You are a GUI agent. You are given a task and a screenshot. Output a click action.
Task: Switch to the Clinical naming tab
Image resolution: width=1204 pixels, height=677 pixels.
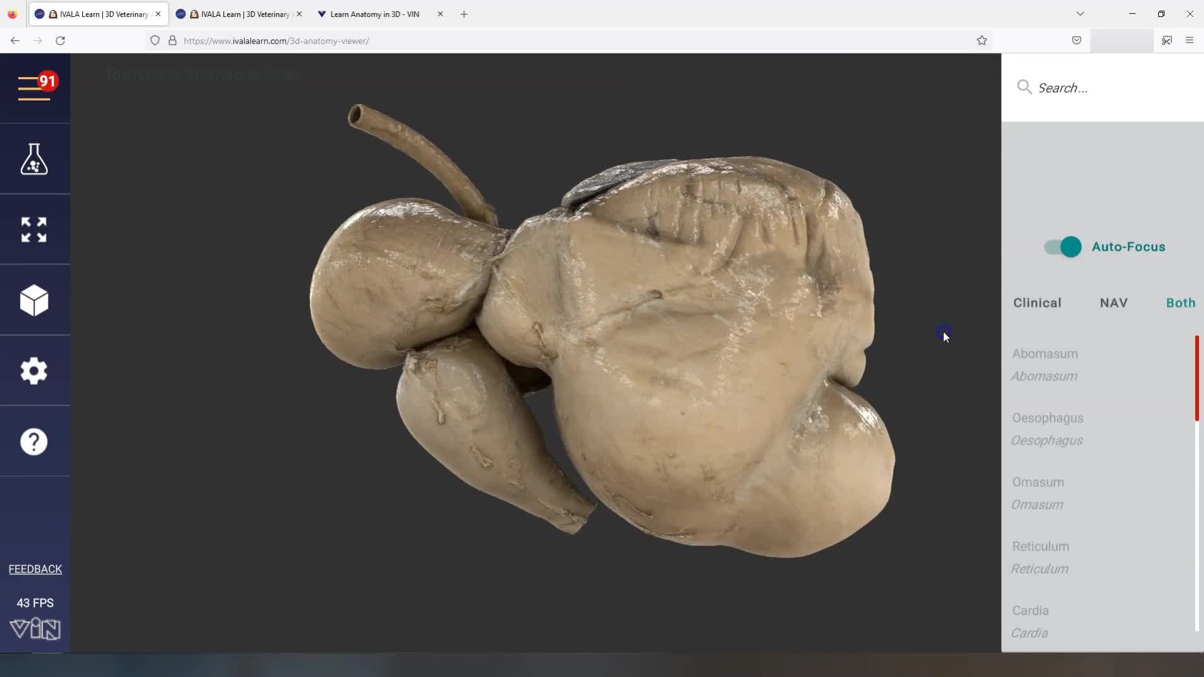[x=1037, y=302]
